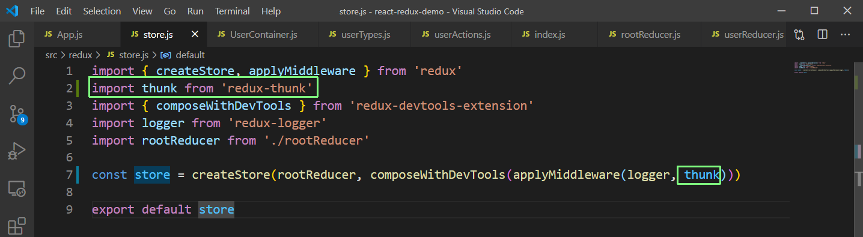Open the Run and Debug view
863x237 pixels.
click(x=17, y=151)
